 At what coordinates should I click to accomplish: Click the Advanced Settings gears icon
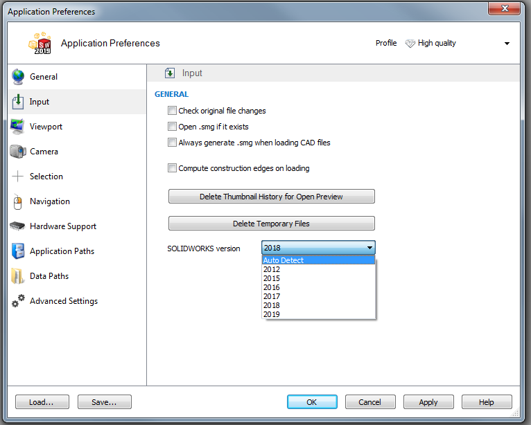[x=18, y=301]
